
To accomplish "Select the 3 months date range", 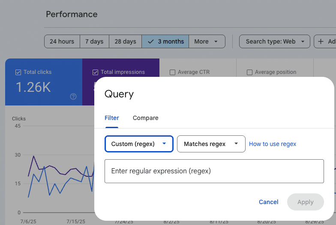I will tap(165, 41).
